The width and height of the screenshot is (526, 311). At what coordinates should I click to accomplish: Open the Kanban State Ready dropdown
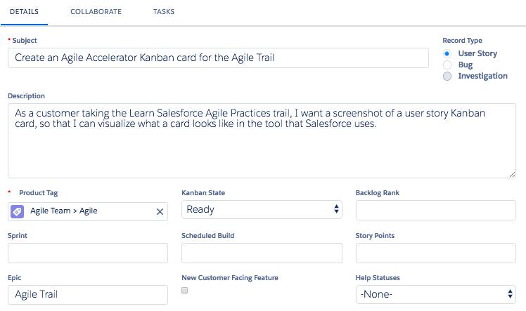click(x=262, y=210)
